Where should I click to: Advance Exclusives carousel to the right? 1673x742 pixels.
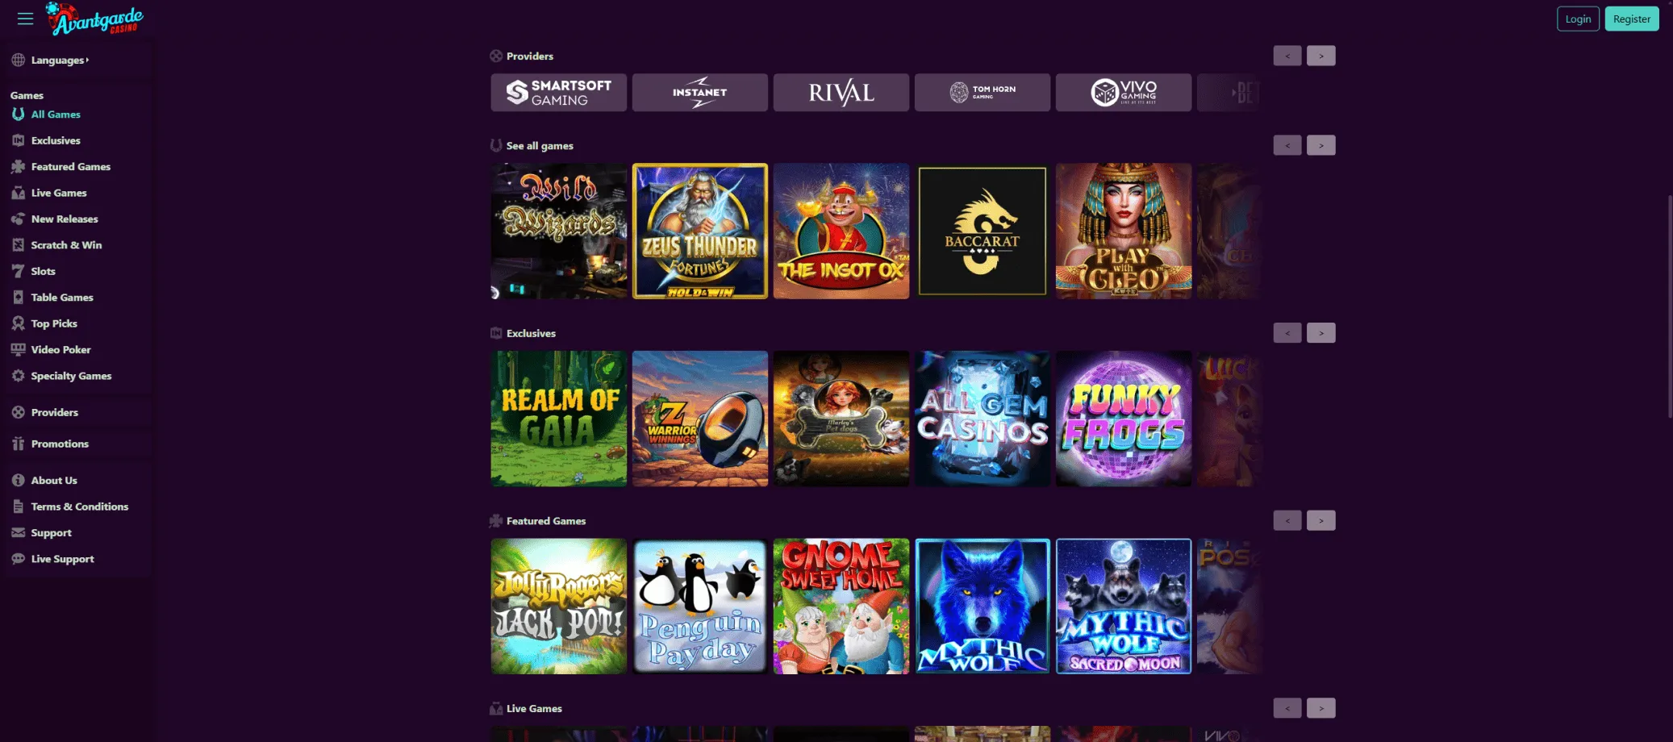(x=1320, y=333)
